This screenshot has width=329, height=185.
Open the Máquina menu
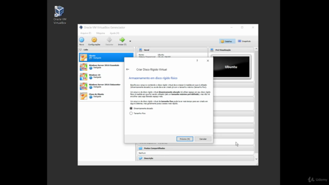pyautogui.click(x=101, y=33)
